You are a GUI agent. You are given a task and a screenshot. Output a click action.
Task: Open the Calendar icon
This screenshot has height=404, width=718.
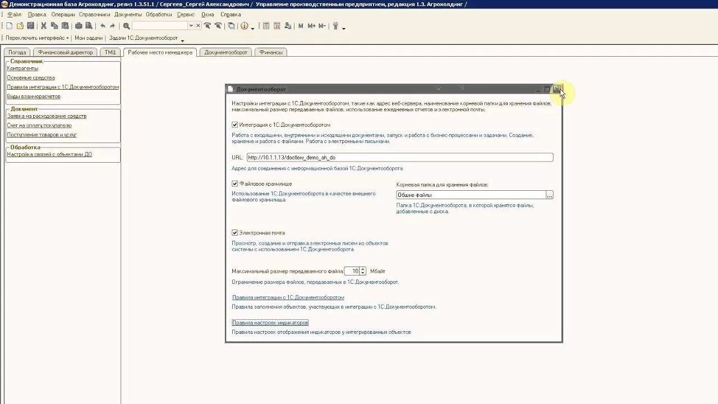click(277, 26)
